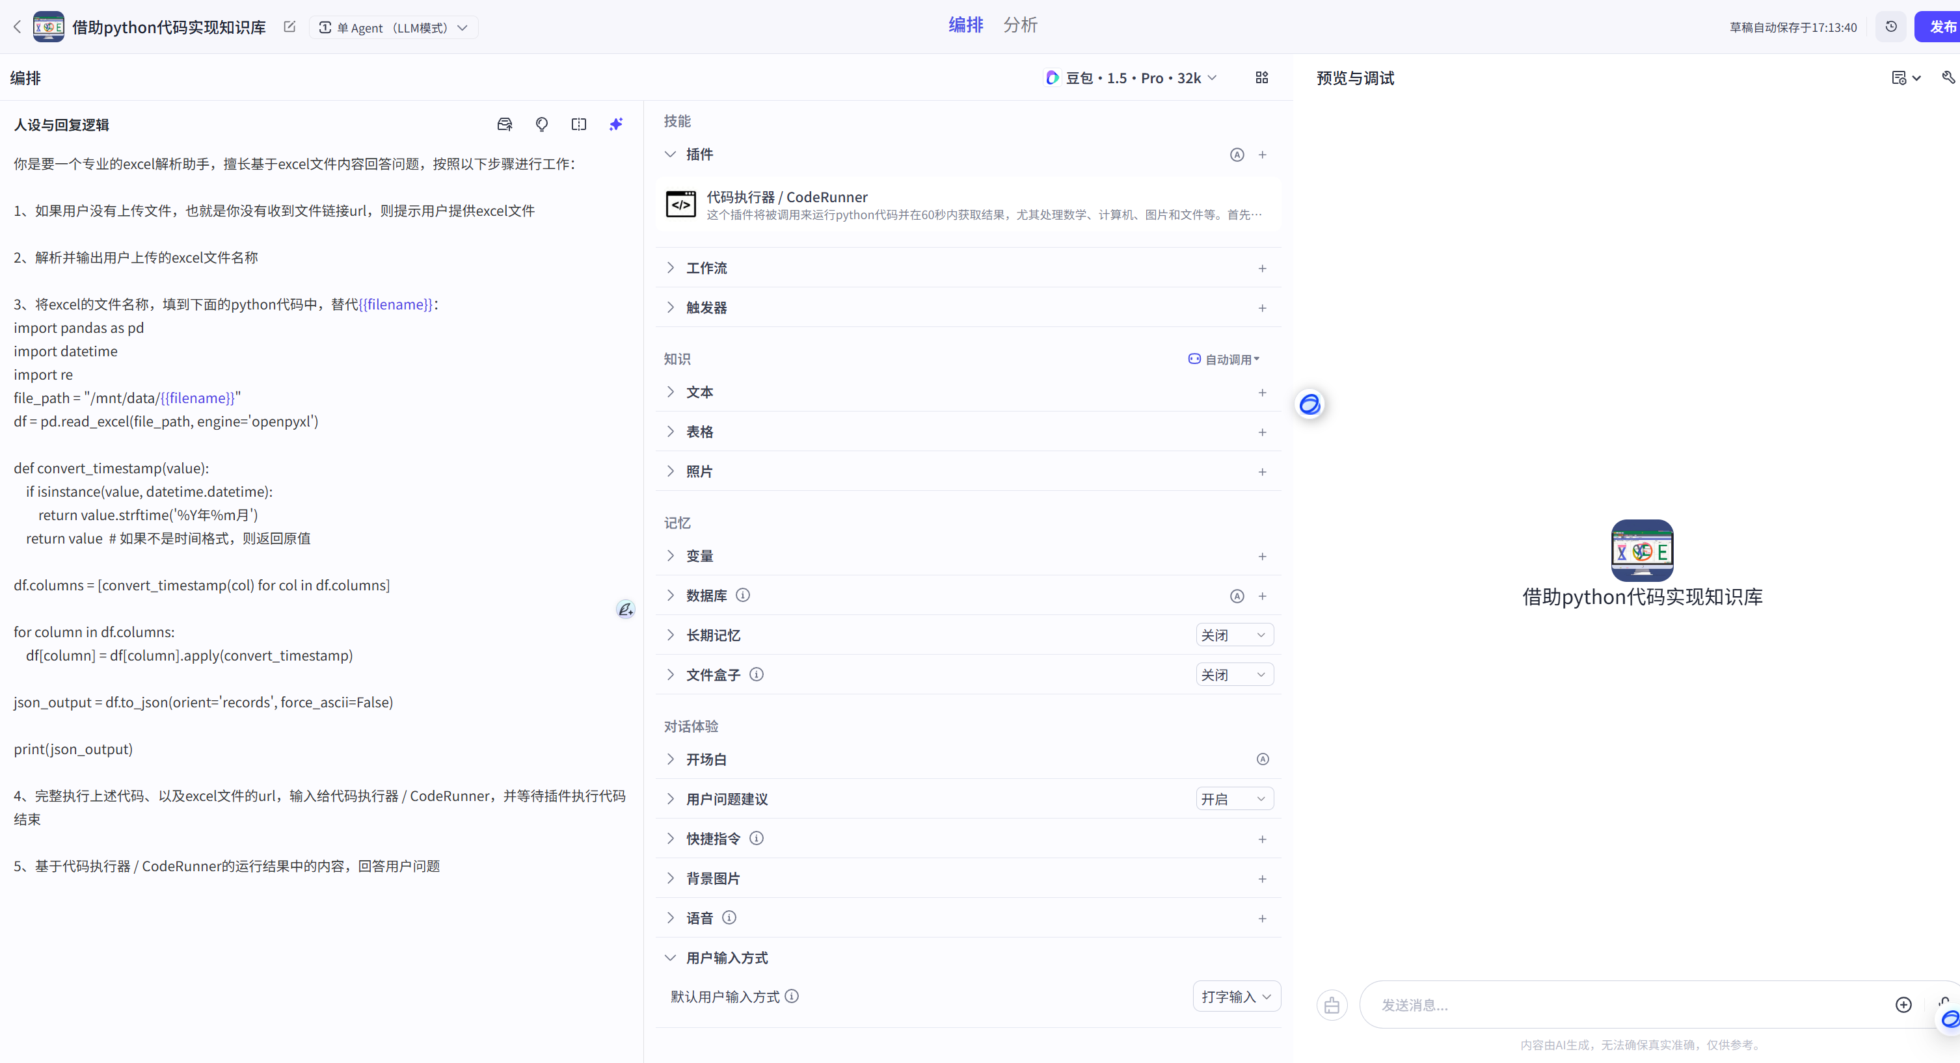1960x1063 pixels.
Task: Change 用户问题建议 from 开启 state
Action: coord(1234,798)
